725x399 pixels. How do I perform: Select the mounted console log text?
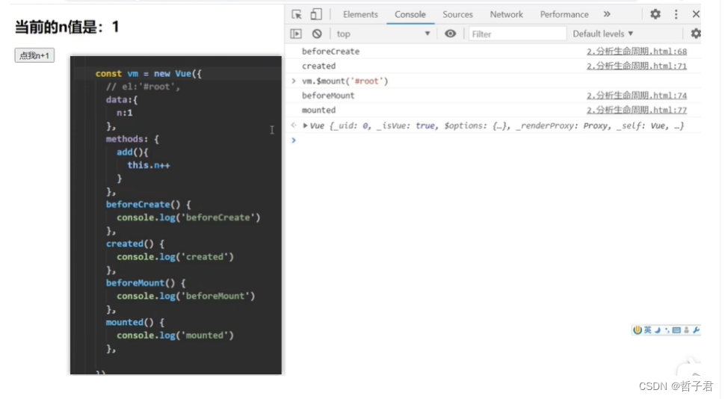coord(318,110)
